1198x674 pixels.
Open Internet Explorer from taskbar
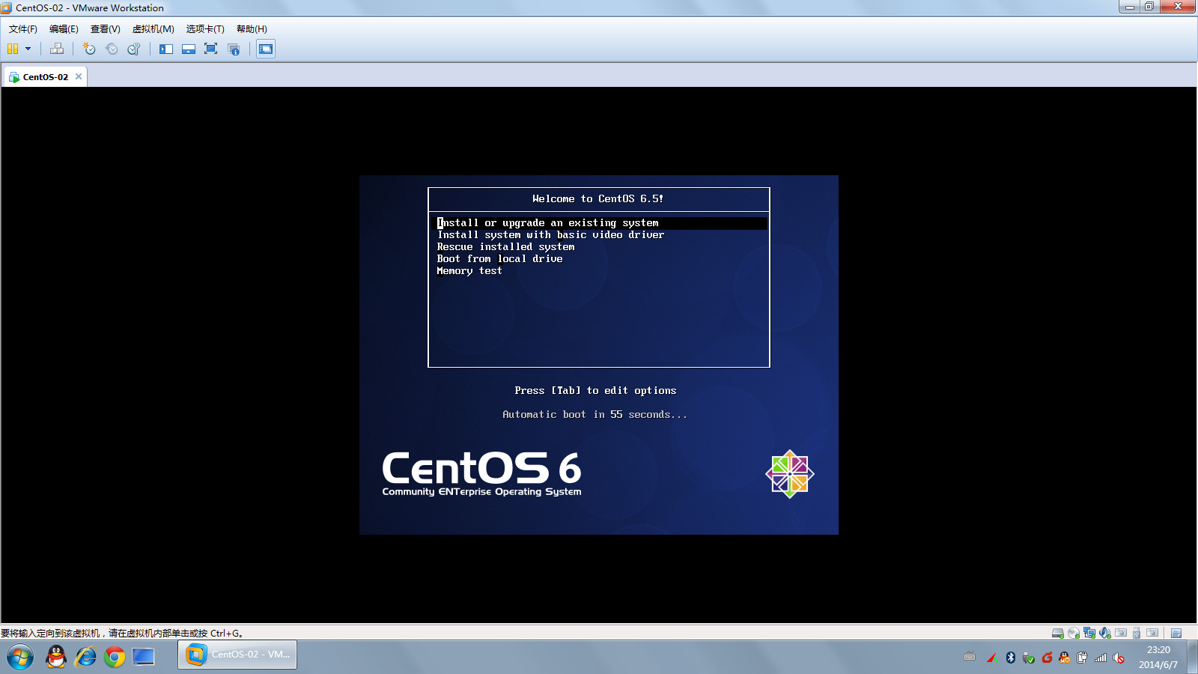pos(85,657)
